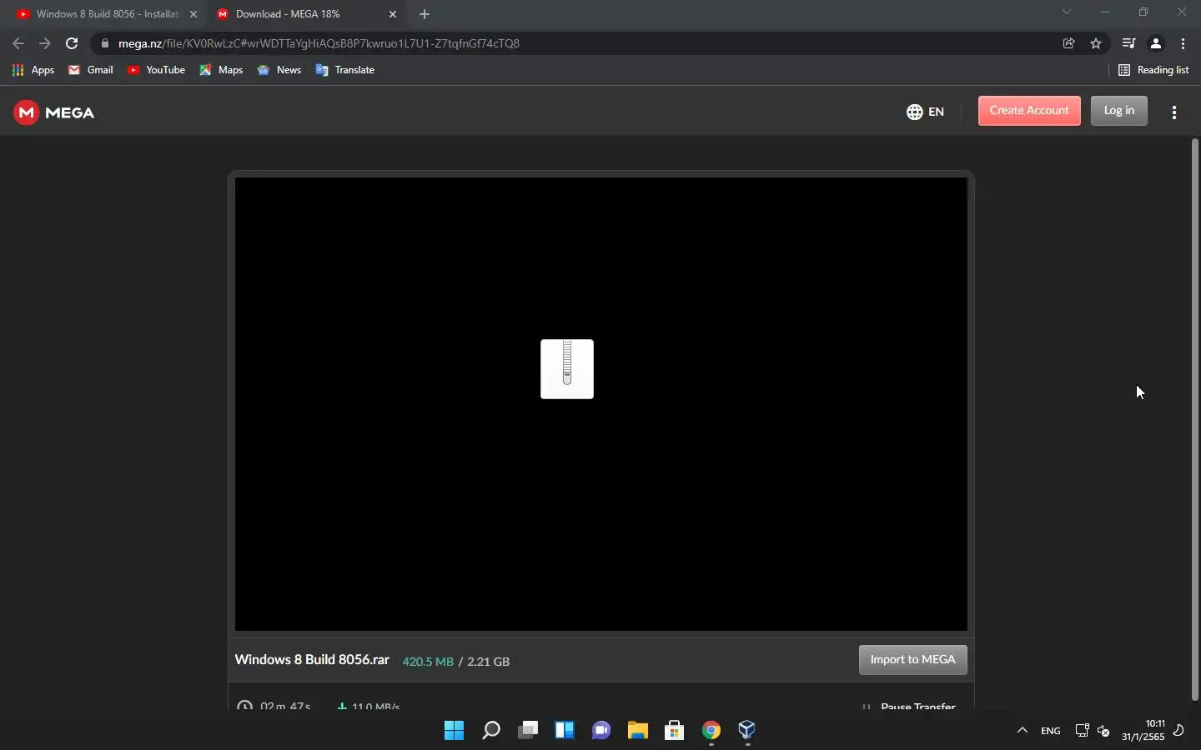Select file name Windows 8 Build 8056.rar
This screenshot has height=750, width=1201.
click(312, 660)
